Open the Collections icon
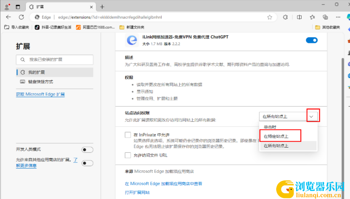The height and width of the screenshot is (199, 350). point(325,17)
